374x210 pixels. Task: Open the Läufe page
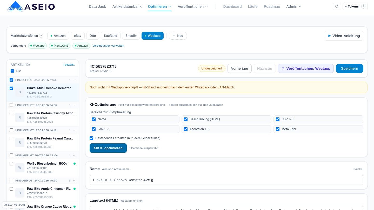[x=253, y=6]
